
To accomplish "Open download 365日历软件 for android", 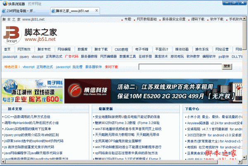I will tap(214, 135).
